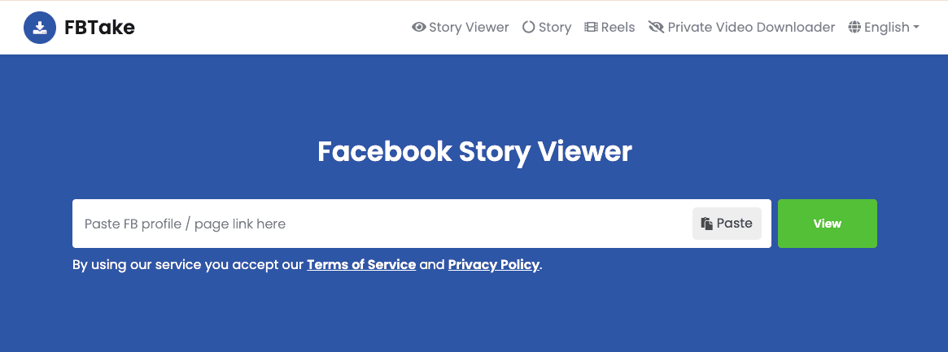Click the FBTake brand name text
This screenshot has width=948, height=352.
pos(99,28)
